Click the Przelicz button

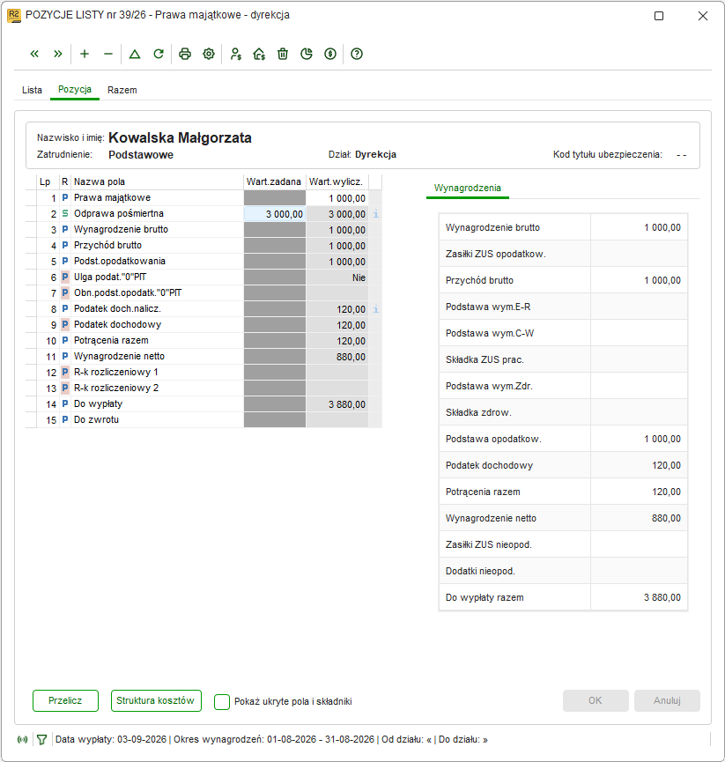[x=65, y=700]
